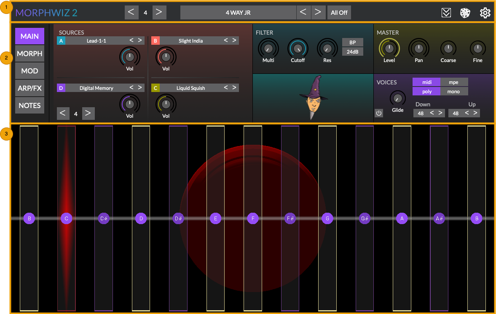Click the double-chevron collapse icon in the header
This screenshot has width=496, height=314.
[x=447, y=13]
